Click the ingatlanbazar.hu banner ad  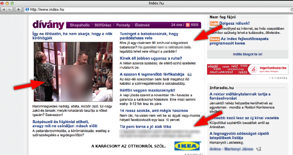coord(247,70)
